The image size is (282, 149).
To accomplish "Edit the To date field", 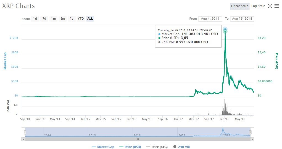I will tap(242, 19).
